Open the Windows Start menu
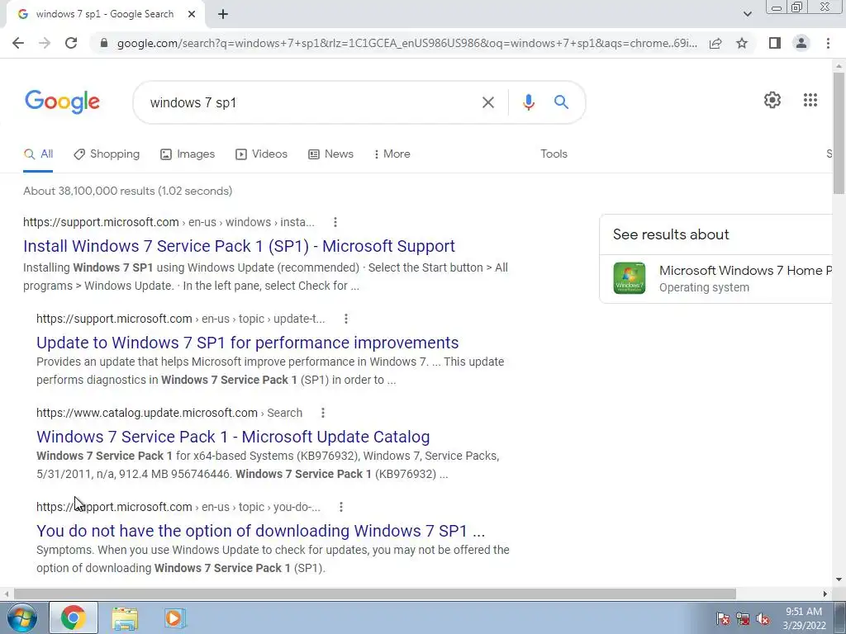 [x=22, y=617]
